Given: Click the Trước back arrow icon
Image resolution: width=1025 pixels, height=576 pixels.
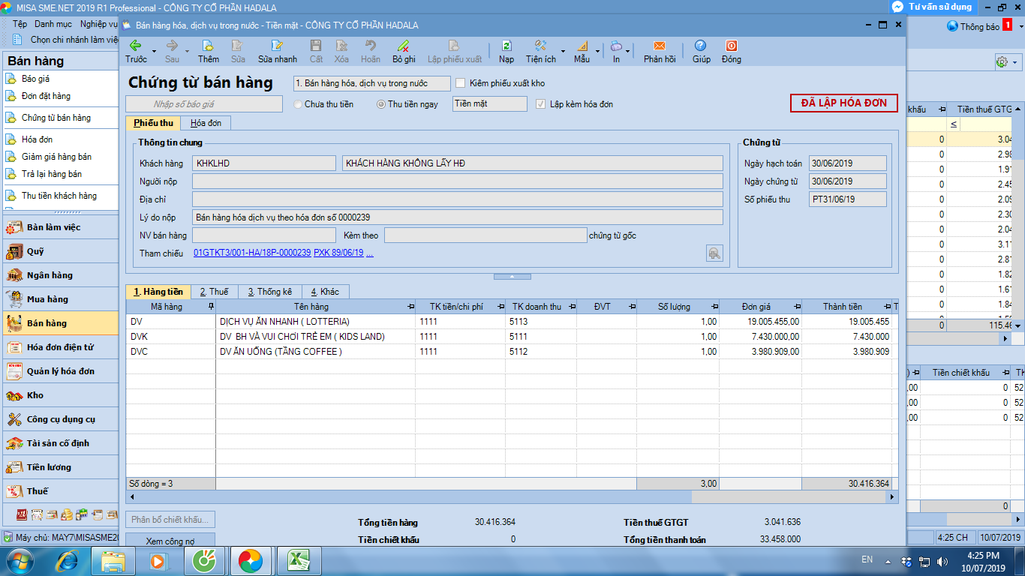Looking at the screenshot, I should [136, 45].
